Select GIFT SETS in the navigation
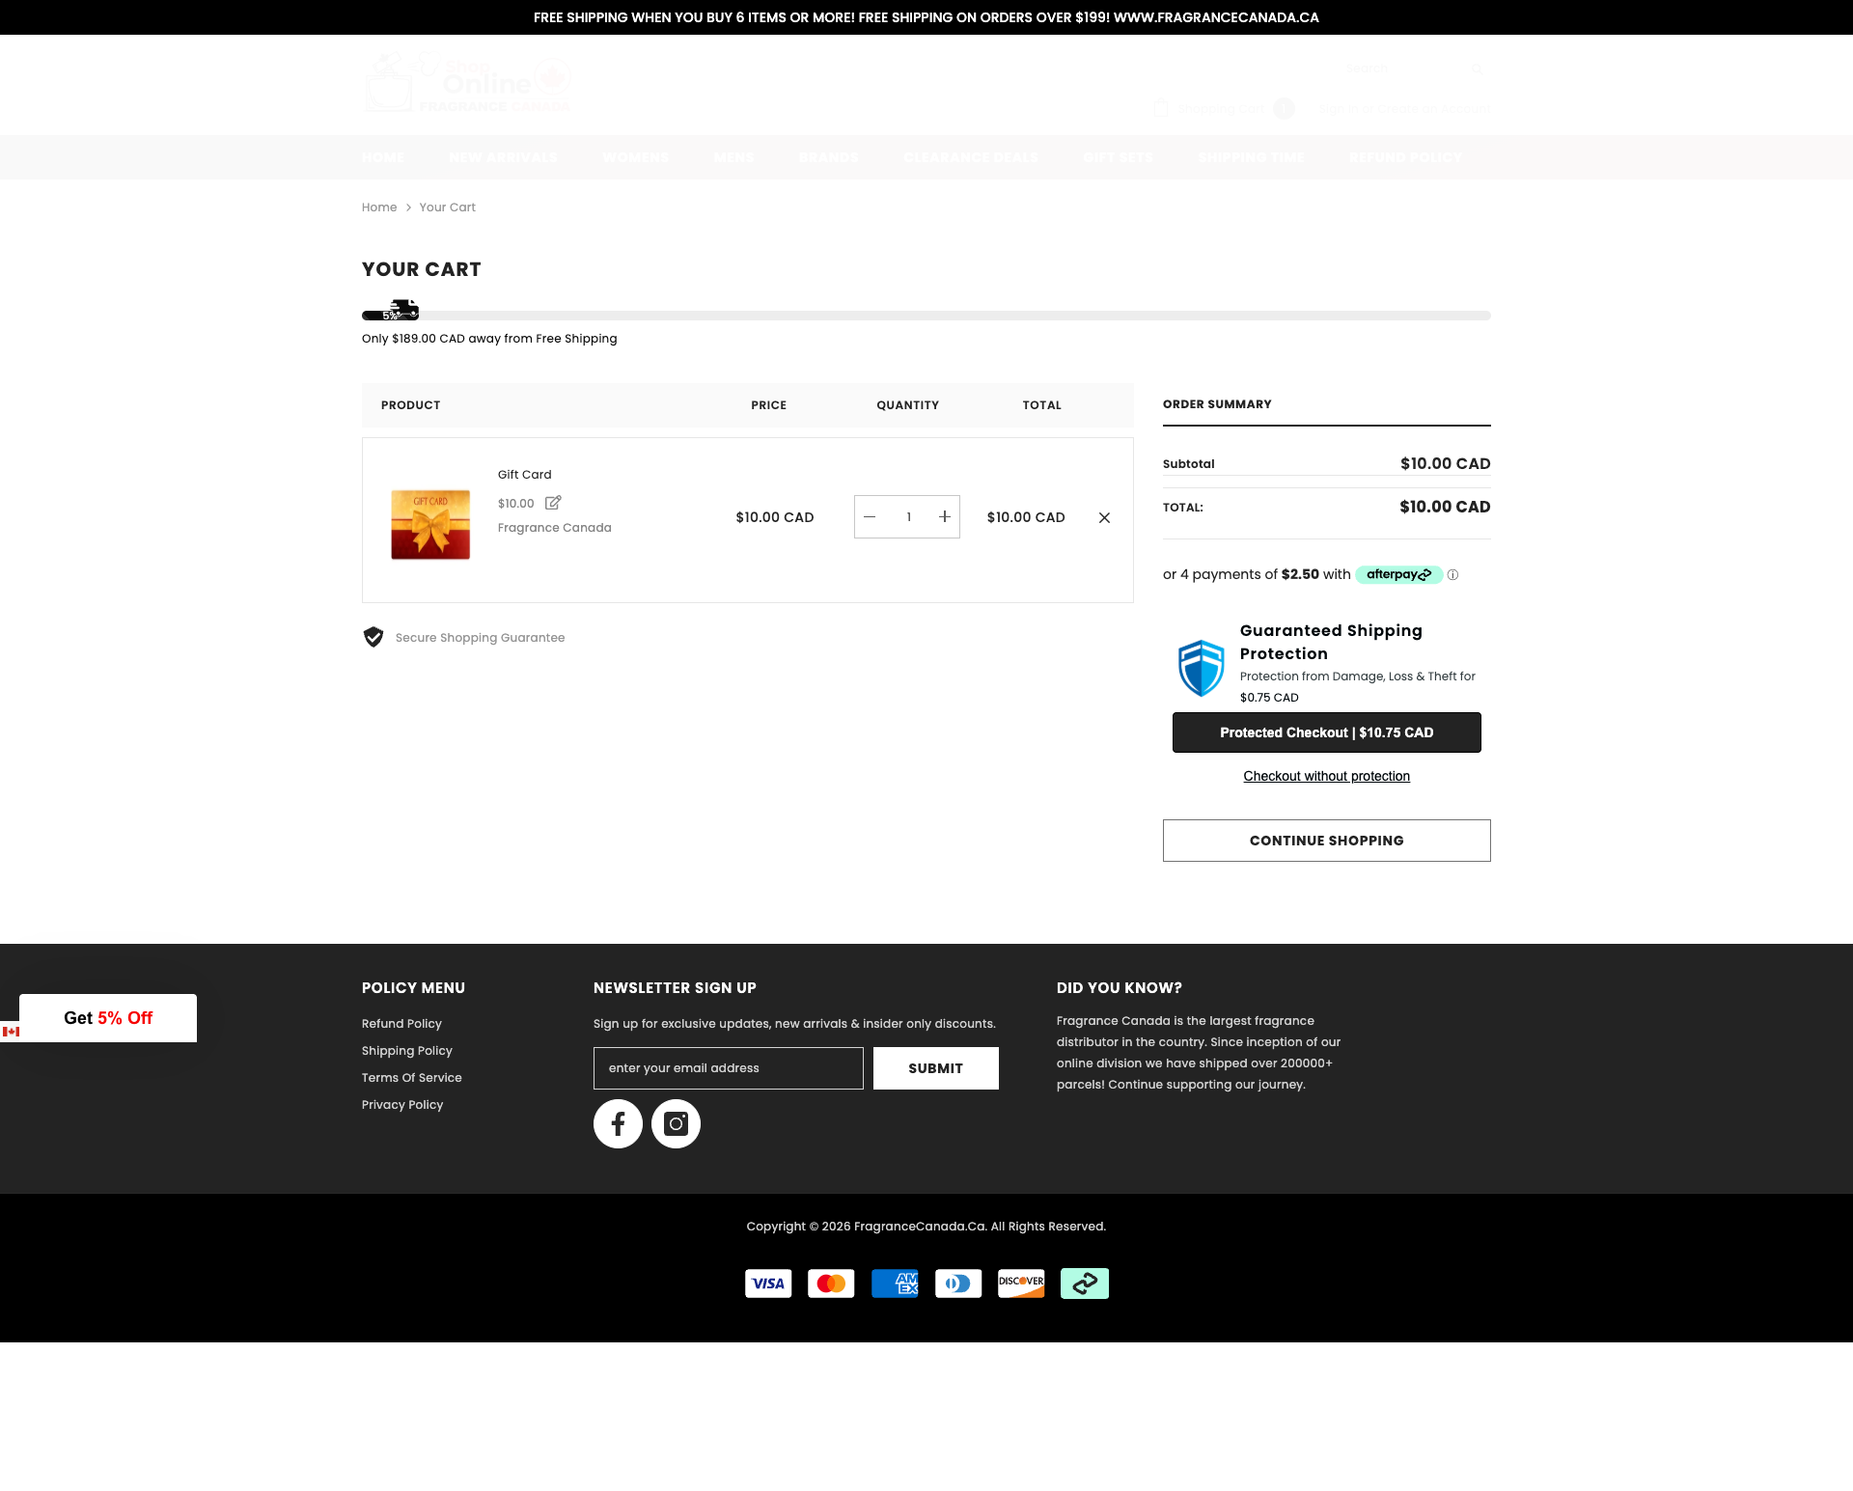Viewport: 1853px width, 1491px height. tap(1118, 157)
